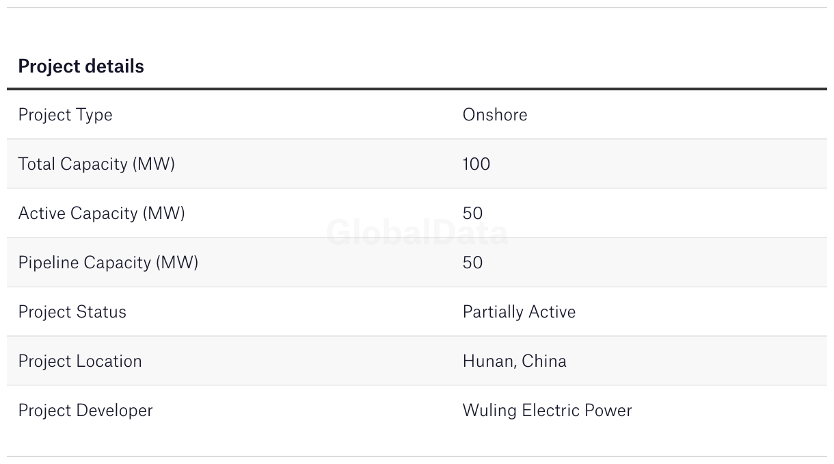Click the Project details heading
Screen dimensions: 834x464
(x=81, y=66)
